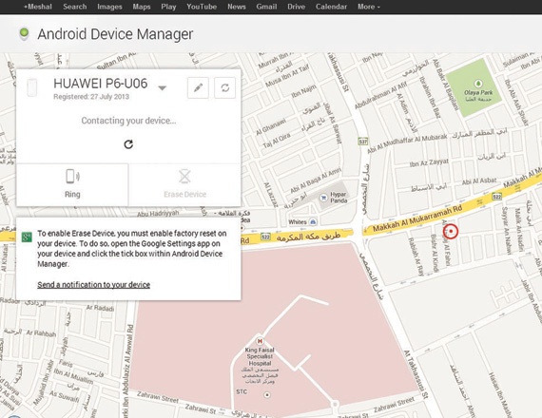
Task: Click the refresh device list icon
Action: (x=224, y=87)
